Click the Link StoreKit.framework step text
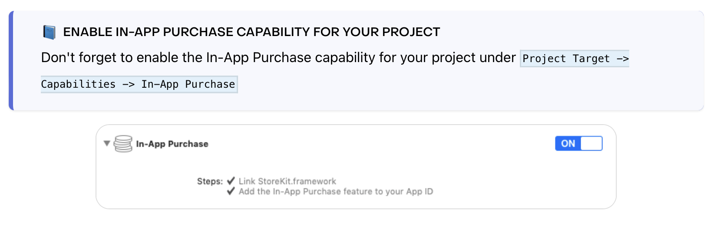The width and height of the screenshot is (714, 231). 287,181
